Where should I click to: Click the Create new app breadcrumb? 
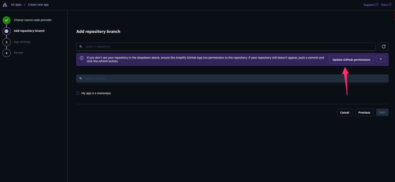click(x=38, y=5)
